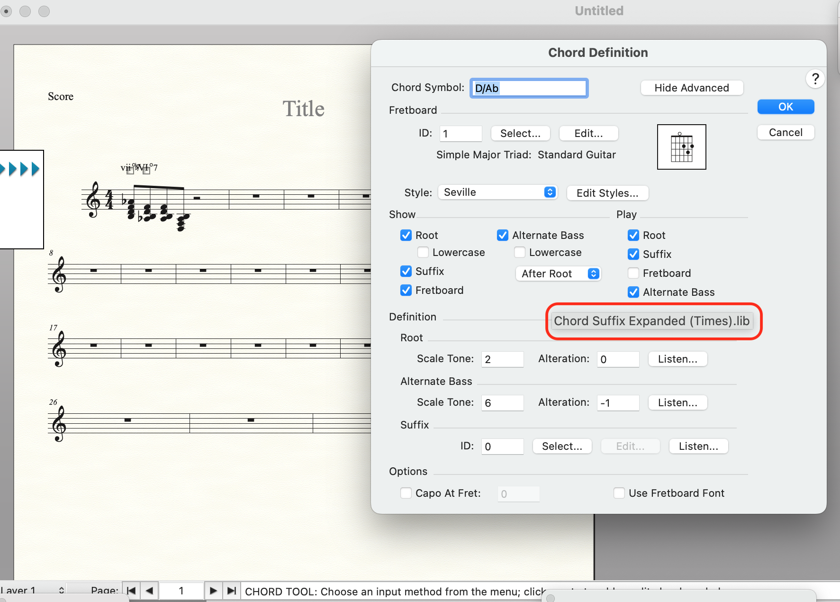Enable Lowercase under Alternate Bass

point(520,252)
